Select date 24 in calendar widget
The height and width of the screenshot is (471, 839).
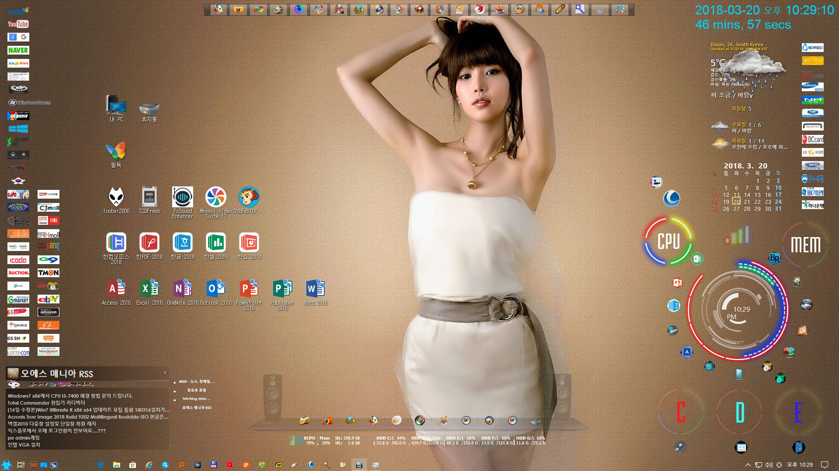tap(778, 202)
